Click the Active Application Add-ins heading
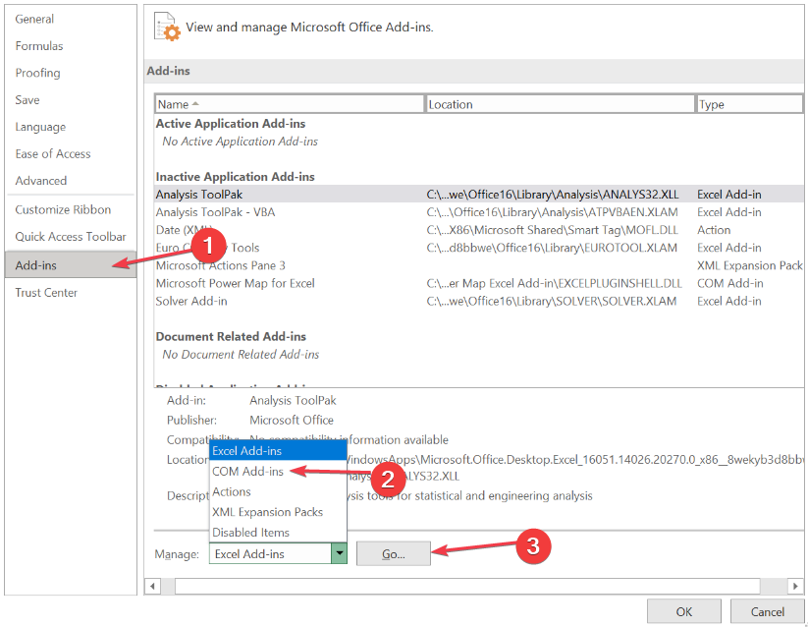The width and height of the screenshot is (808, 627). [x=231, y=123]
